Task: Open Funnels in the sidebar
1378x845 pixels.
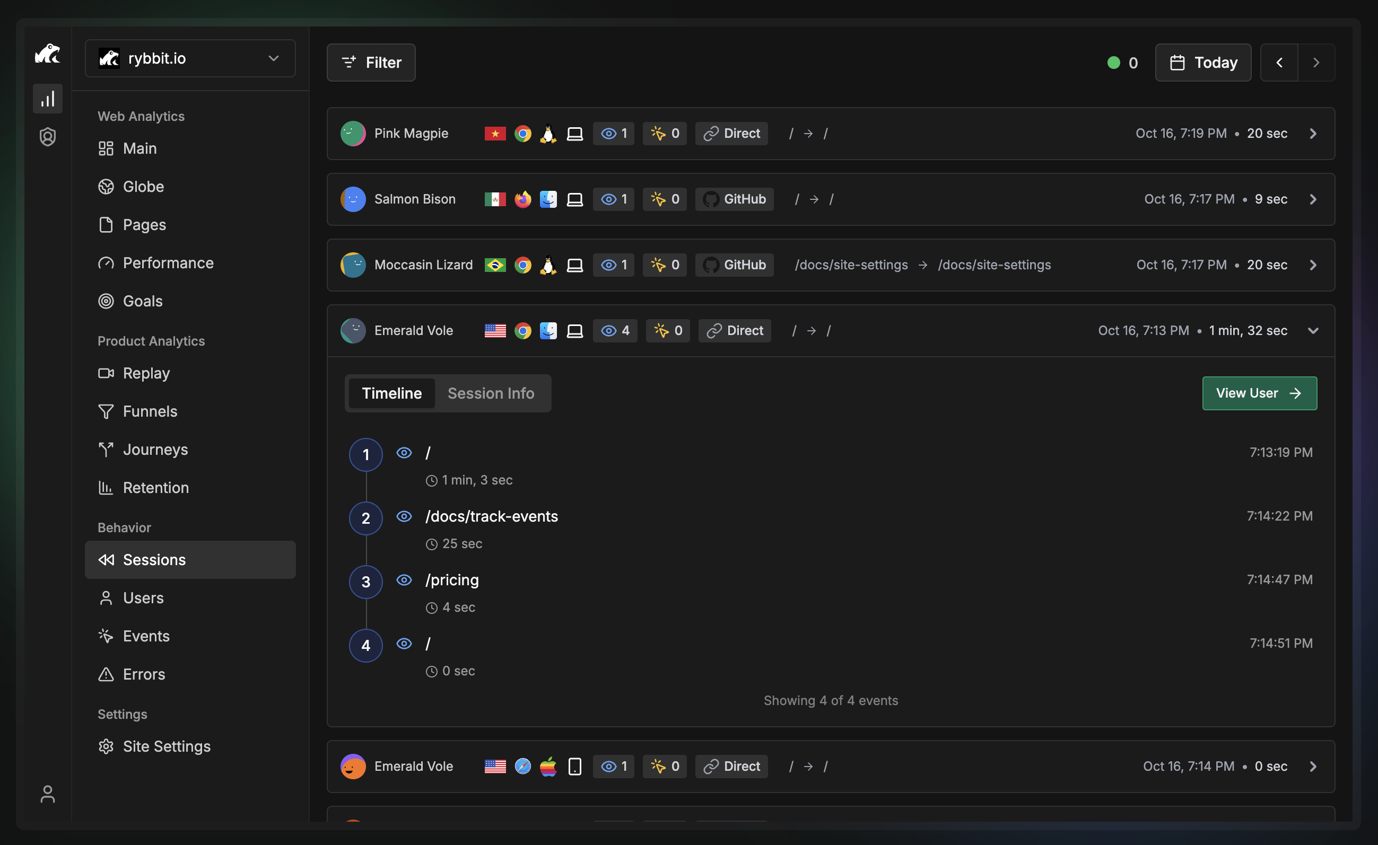Action: tap(150, 411)
